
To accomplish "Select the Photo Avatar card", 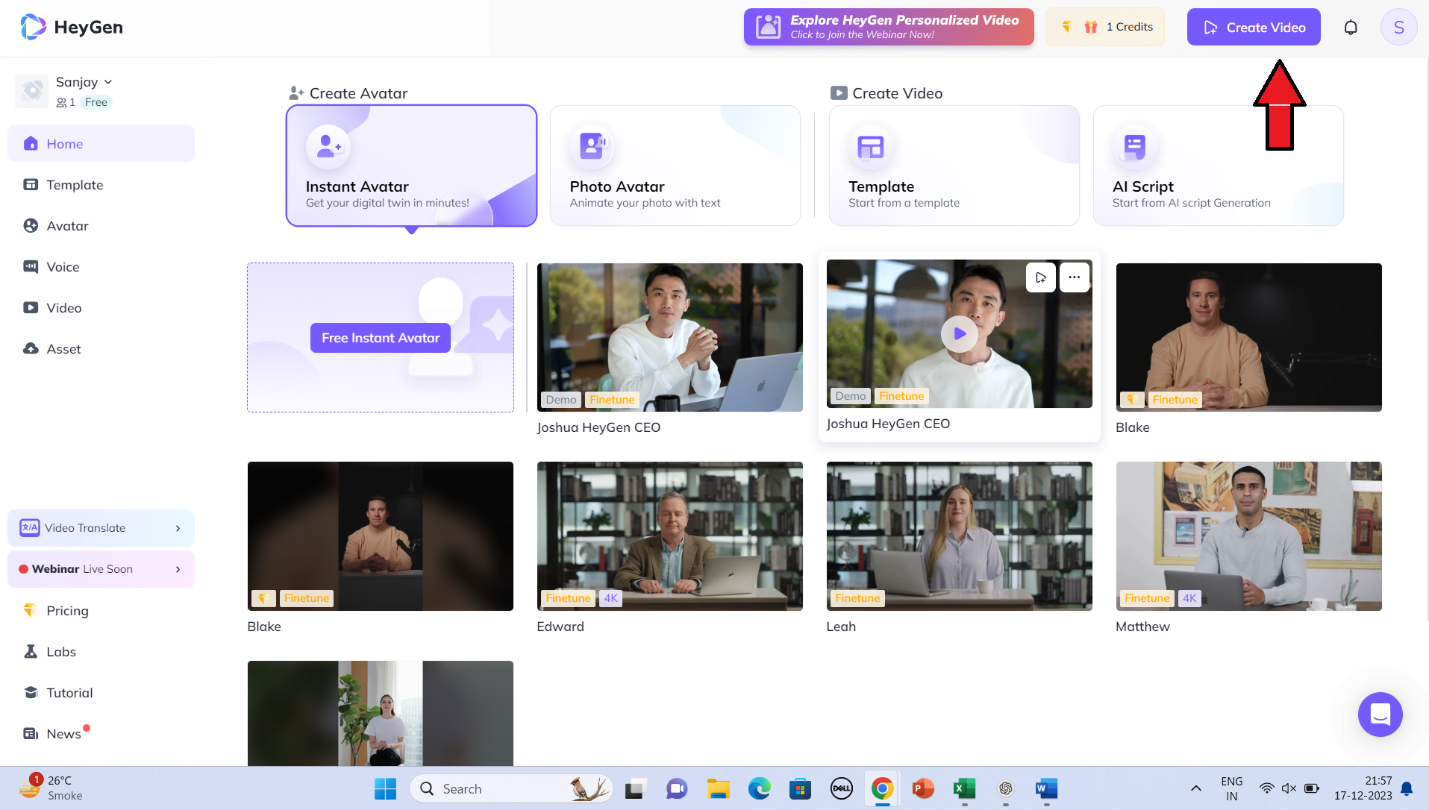I will (675, 166).
